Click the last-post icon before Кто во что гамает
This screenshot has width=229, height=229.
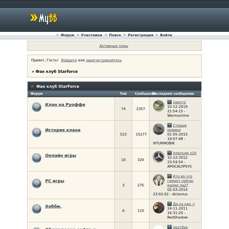(170, 176)
